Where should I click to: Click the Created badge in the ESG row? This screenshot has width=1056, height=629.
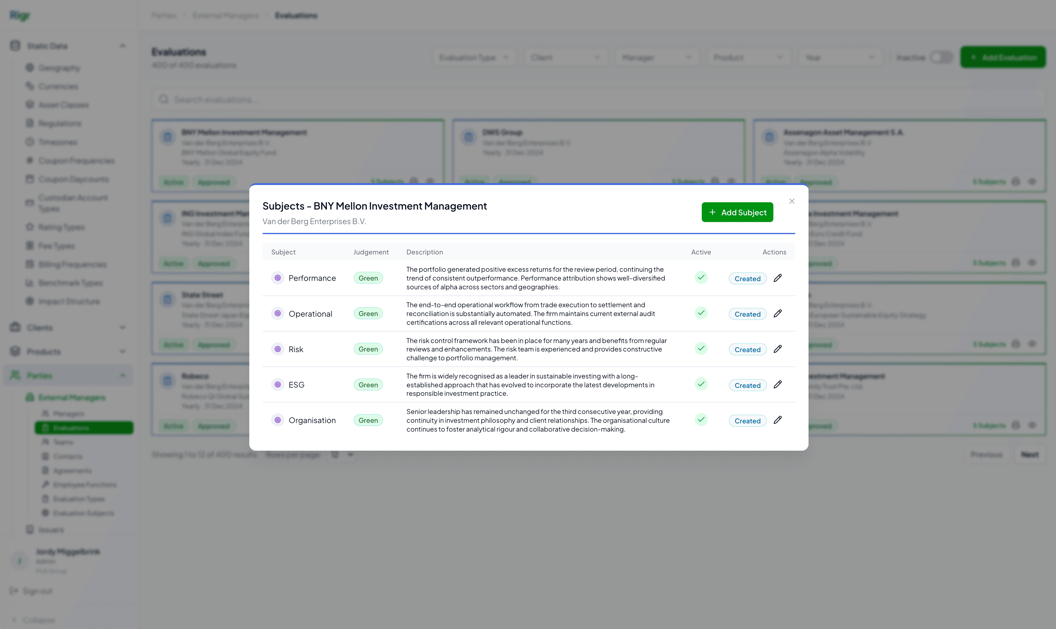click(747, 385)
